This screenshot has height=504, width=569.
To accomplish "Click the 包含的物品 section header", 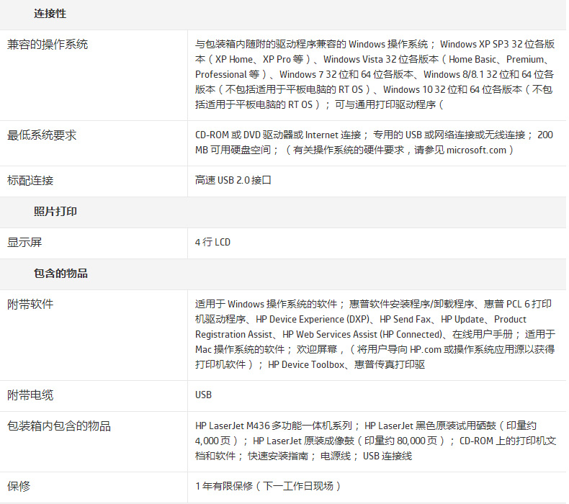I will click(x=61, y=273).
